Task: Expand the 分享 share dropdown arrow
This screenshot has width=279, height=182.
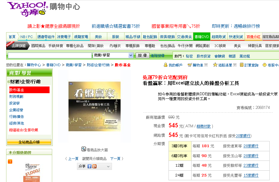Action: point(108,167)
